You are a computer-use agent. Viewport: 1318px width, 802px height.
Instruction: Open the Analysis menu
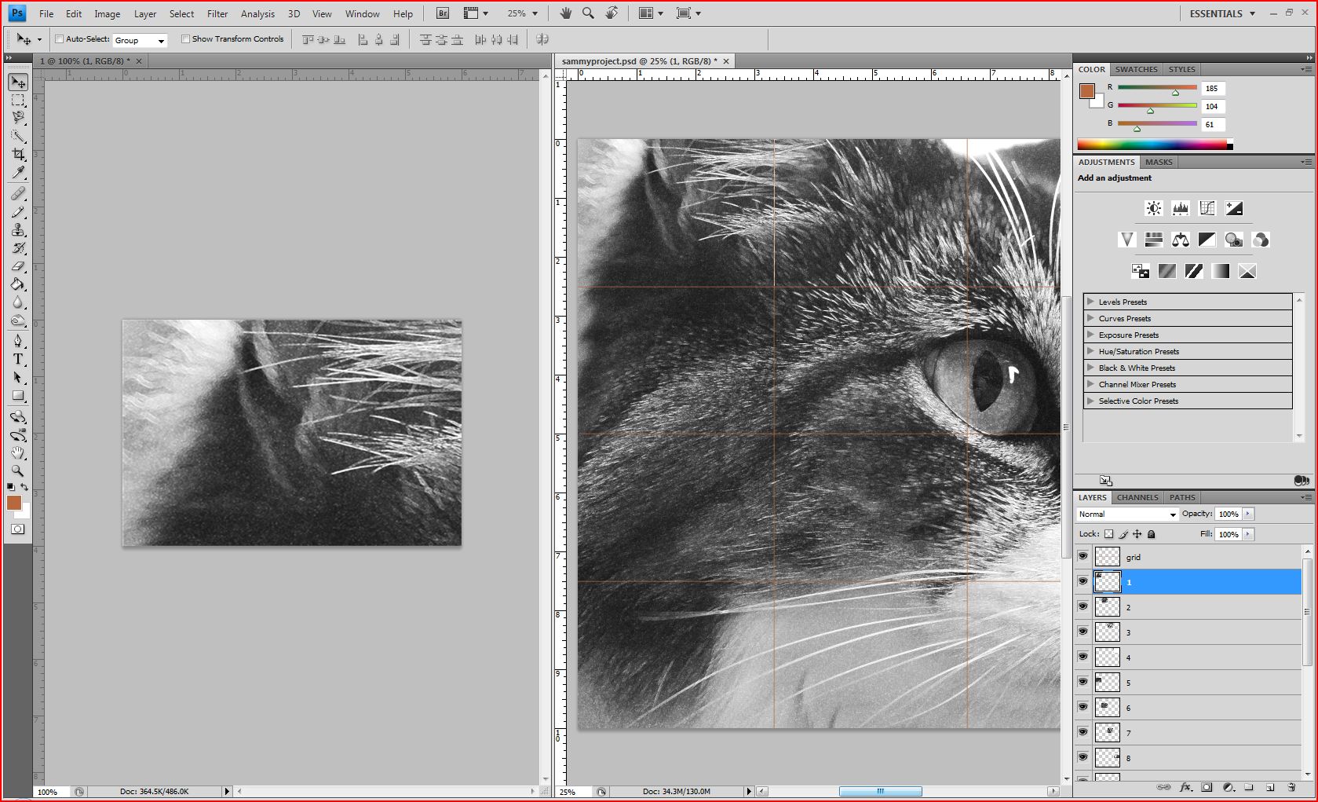(257, 14)
